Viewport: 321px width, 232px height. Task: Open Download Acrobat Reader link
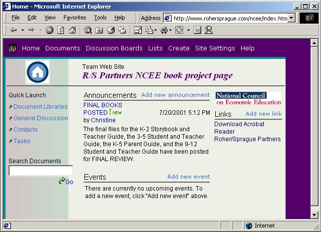tap(239, 128)
